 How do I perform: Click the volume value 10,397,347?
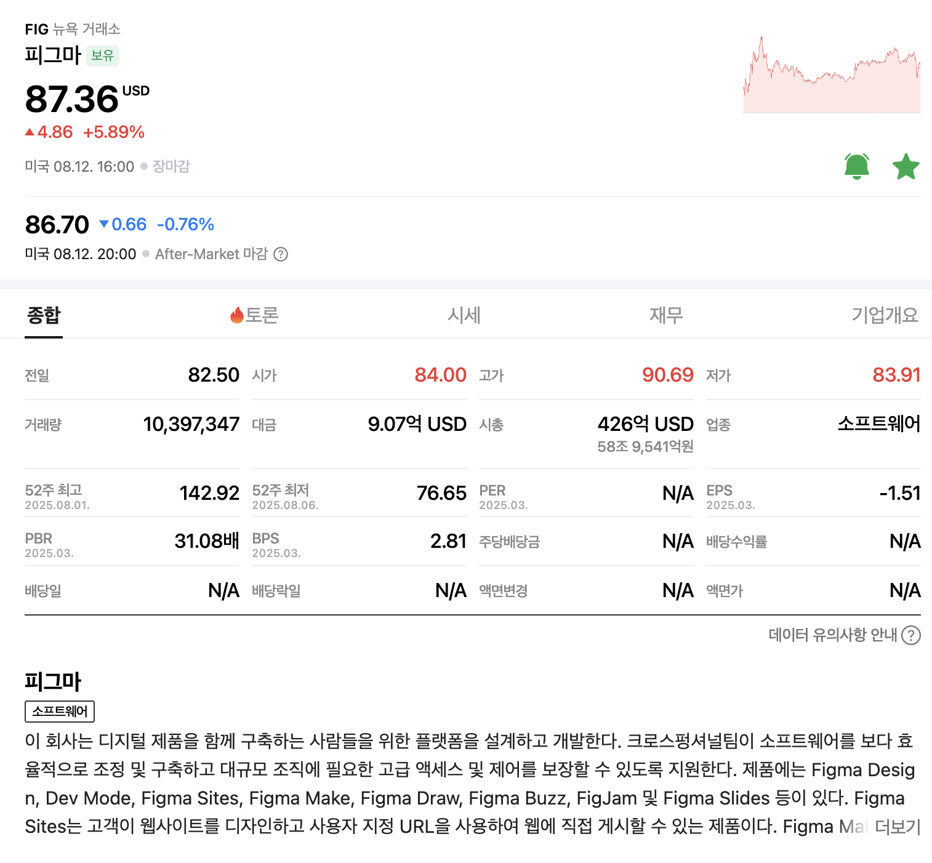pos(191,424)
